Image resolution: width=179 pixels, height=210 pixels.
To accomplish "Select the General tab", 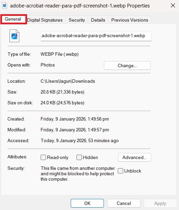I will pyautogui.click(x=14, y=19).
